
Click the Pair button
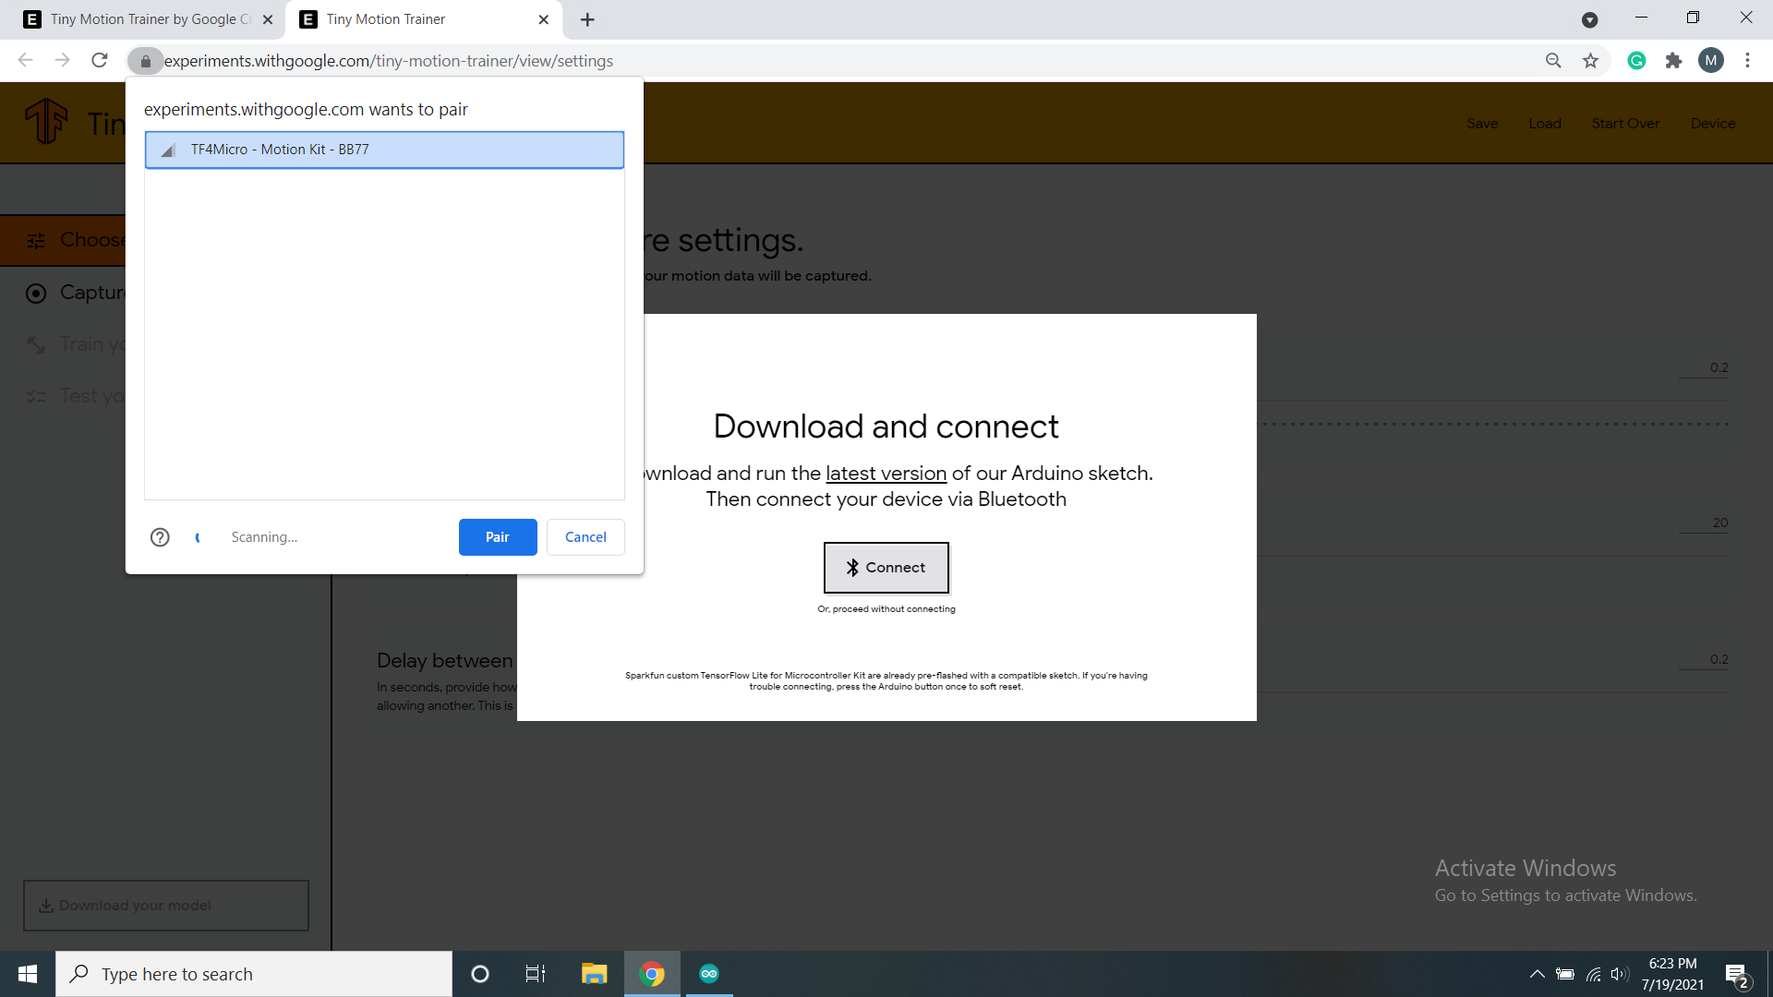tap(498, 537)
